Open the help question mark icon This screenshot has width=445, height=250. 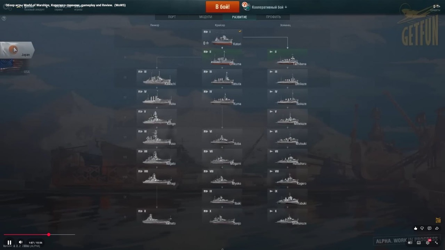(4, 18)
